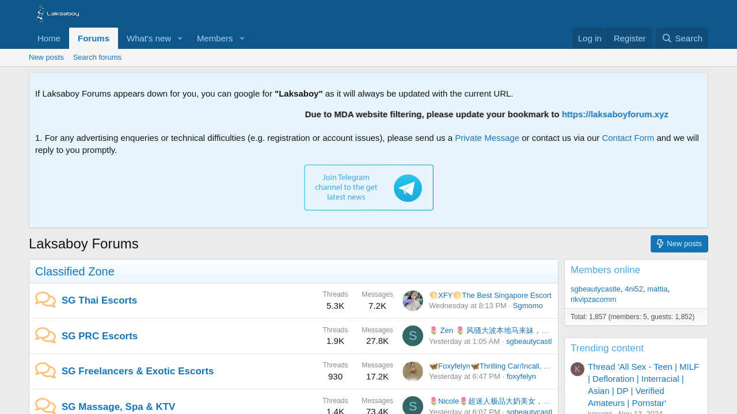Open the Search button in the header
The height and width of the screenshot is (414, 737).
[x=682, y=39]
